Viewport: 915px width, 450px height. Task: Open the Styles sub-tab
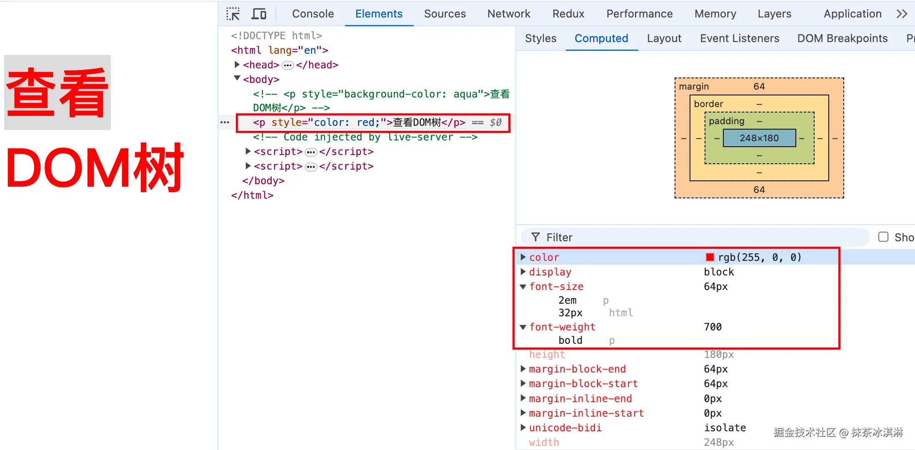tap(540, 38)
